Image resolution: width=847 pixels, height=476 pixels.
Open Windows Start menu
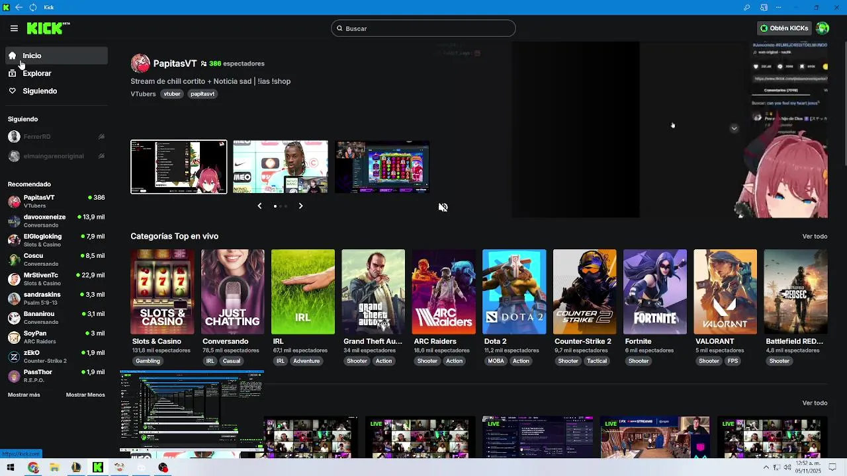(11, 468)
